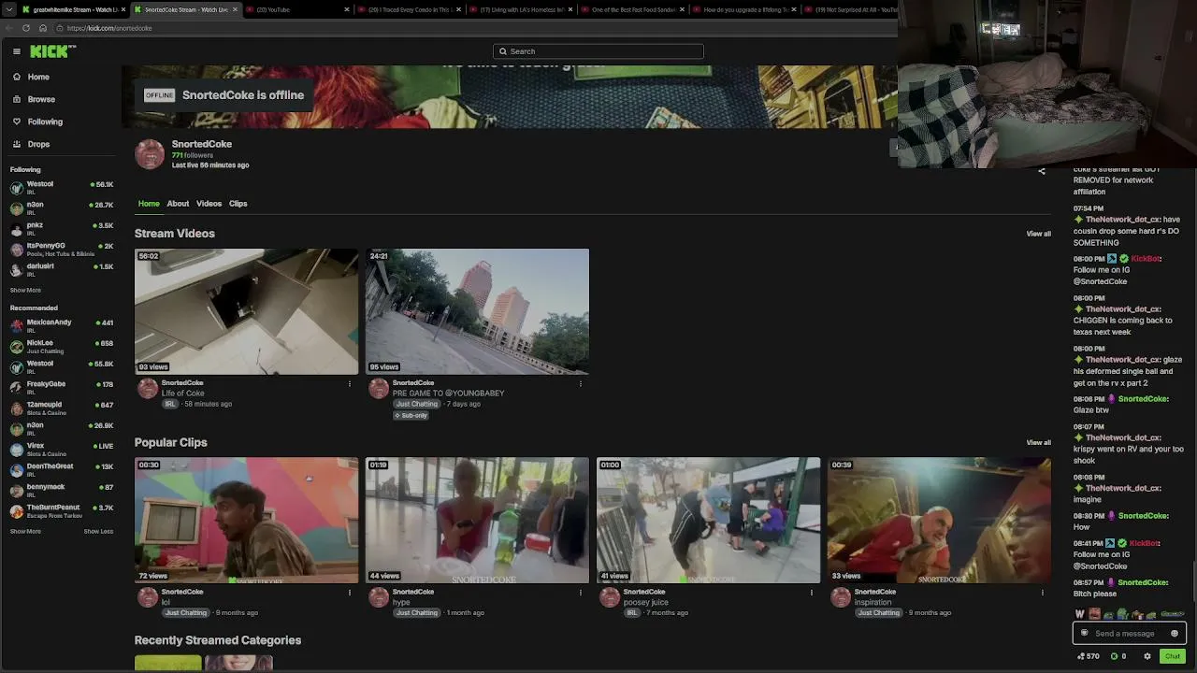Screen dimensions: 1197x673
Task: Open options menu for PRE GAME video
Action: [x=581, y=383]
